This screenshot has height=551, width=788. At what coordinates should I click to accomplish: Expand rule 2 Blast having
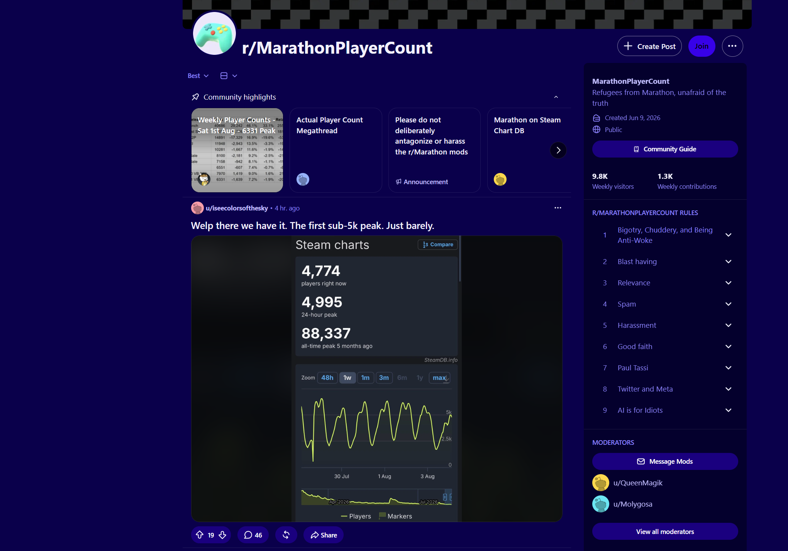[728, 261]
